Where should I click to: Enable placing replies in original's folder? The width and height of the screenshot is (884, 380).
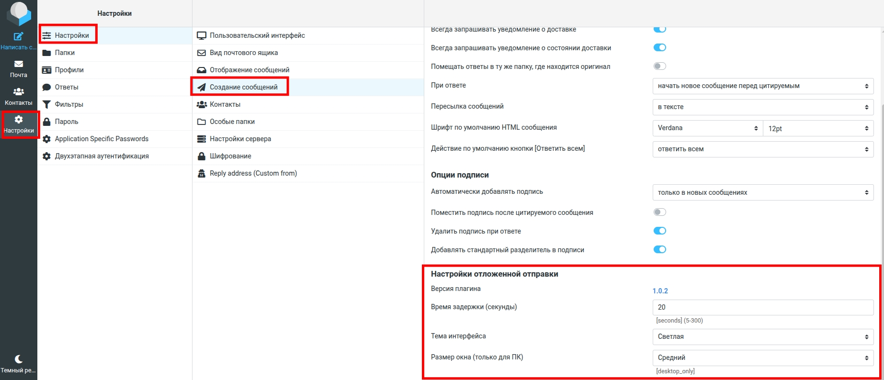point(659,66)
